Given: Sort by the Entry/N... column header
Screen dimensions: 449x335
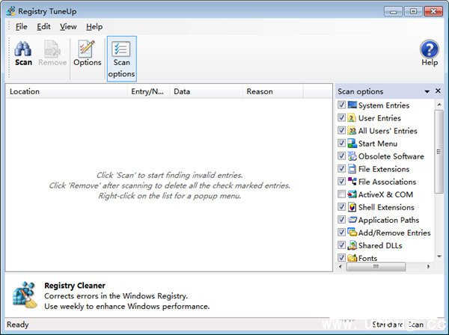Looking at the screenshot, I should pyautogui.click(x=149, y=91).
